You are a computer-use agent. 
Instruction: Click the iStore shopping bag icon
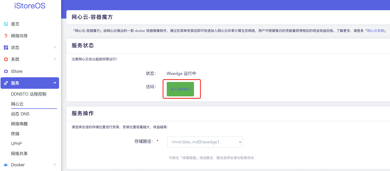click(6, 71)
